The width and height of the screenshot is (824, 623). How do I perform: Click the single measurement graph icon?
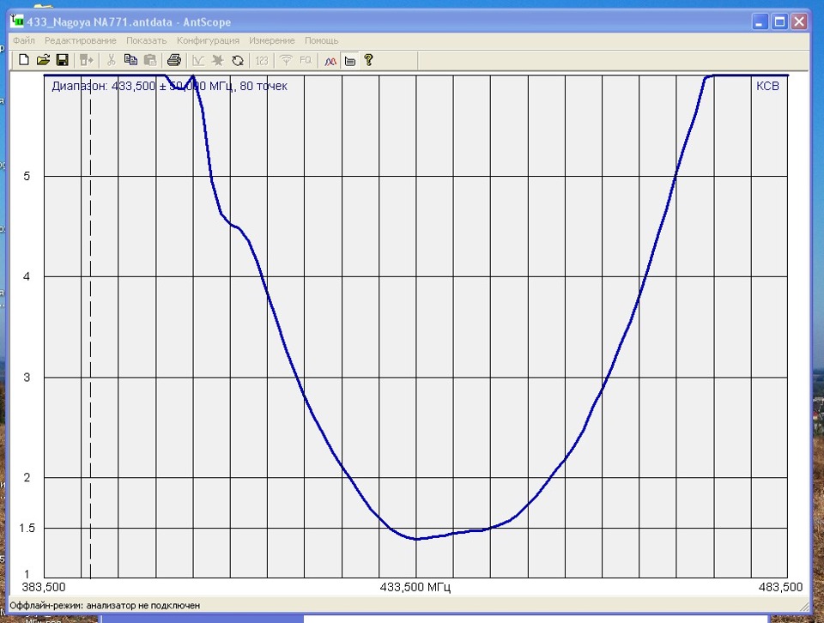pos(198,60)
